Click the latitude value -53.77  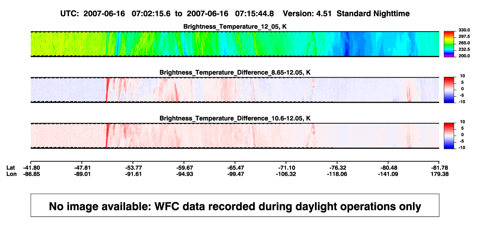133,168
